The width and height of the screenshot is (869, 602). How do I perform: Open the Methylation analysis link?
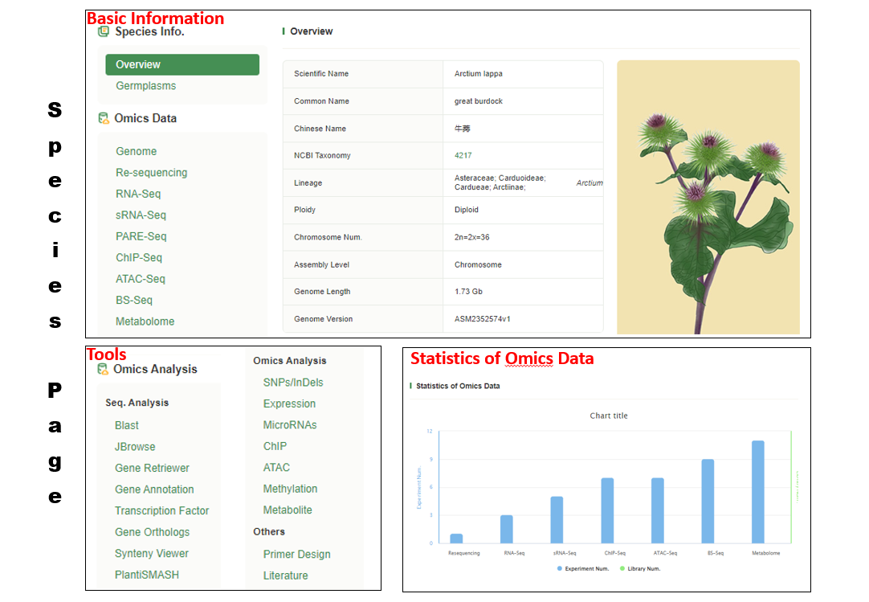point(290,489)
